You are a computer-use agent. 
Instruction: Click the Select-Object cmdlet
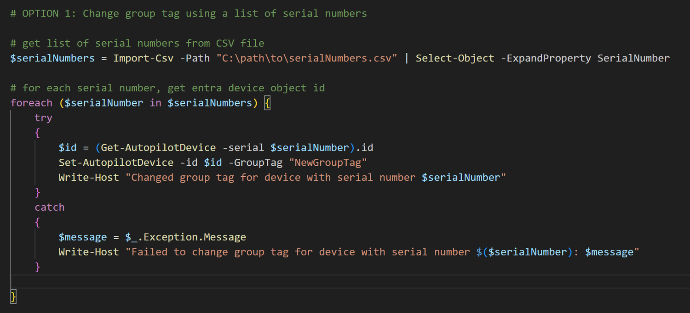(455, 58)
